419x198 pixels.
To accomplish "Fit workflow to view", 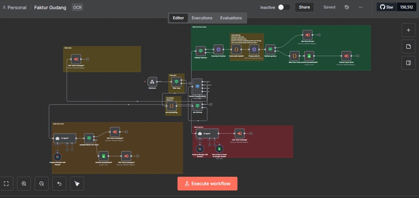I will click(7, 184).
